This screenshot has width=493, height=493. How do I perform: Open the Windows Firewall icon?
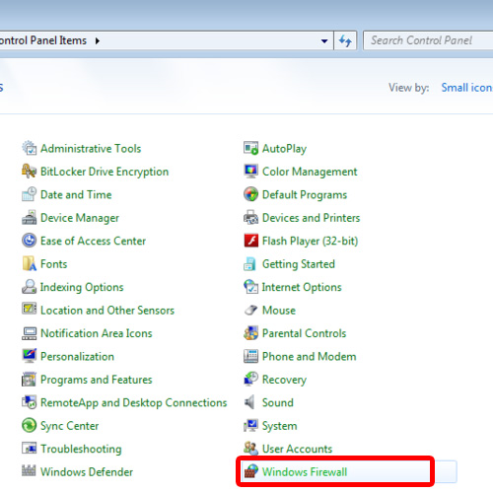(x=250, y=471)
